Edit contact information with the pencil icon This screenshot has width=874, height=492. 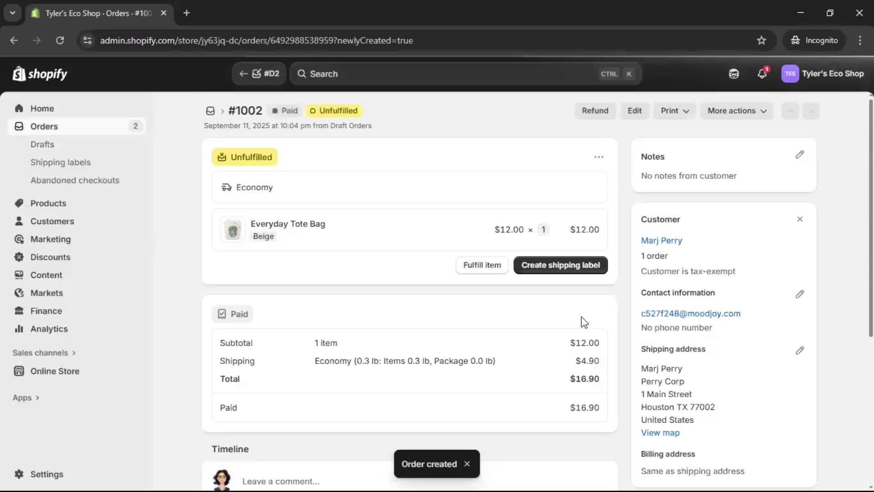(x=800, y=294)
